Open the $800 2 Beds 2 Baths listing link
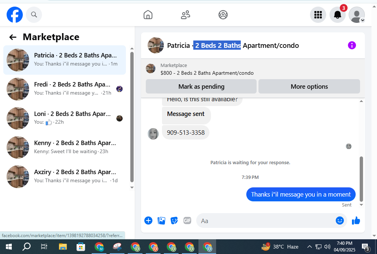Viewport: 377px width, 254px height. (x=207, y=73)
